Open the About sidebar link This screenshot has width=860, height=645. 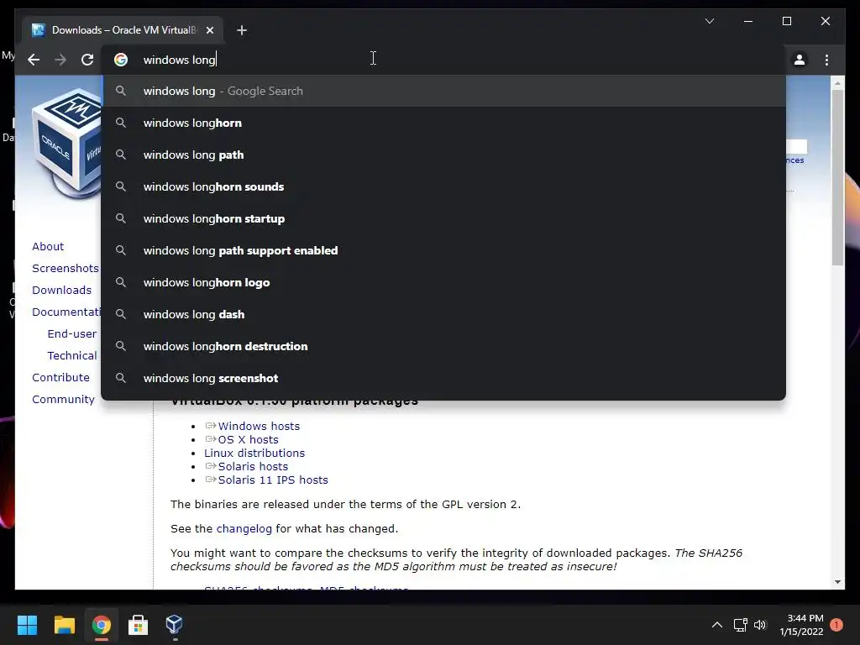point(48,246)
